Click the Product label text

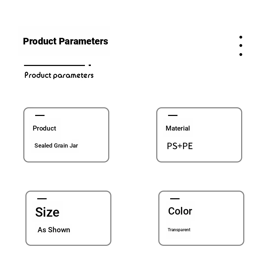pos(45,128)
